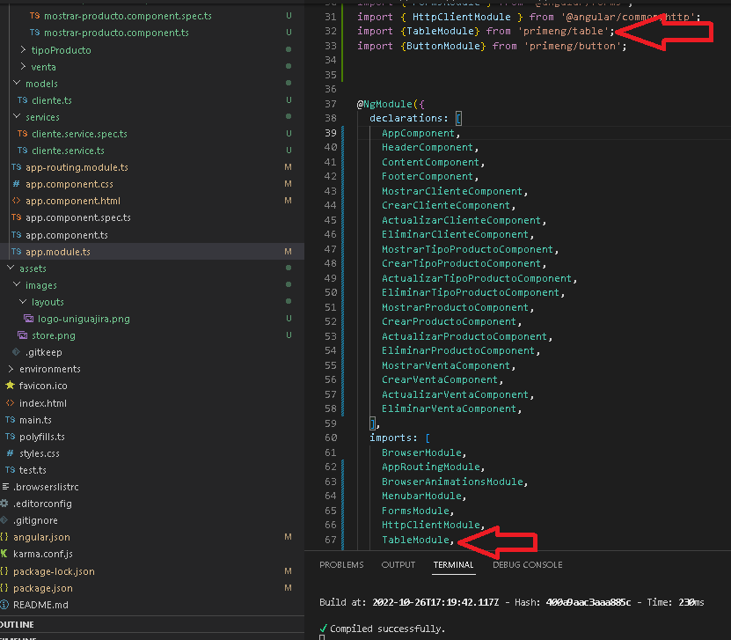Click MenubarModule in imports array
The width and height of the screenshot is (731, 640).
click(421, 496)
